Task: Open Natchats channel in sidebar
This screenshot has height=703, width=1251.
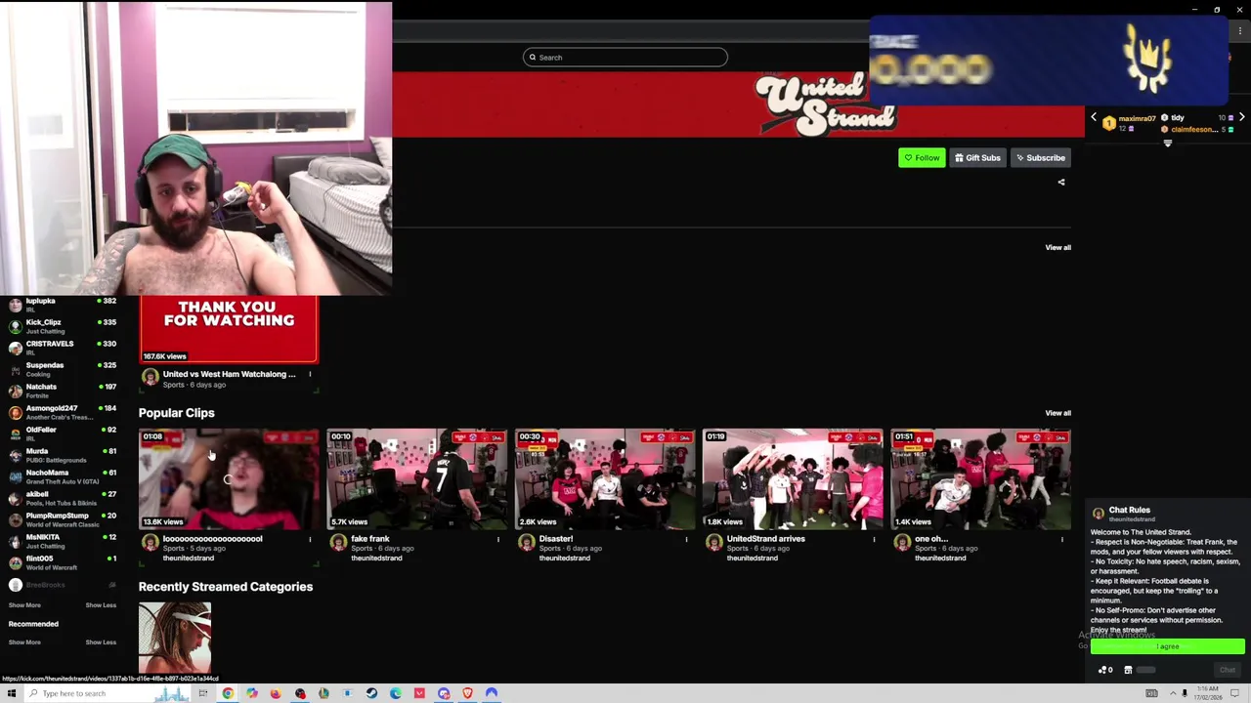Action: [61, 391]
